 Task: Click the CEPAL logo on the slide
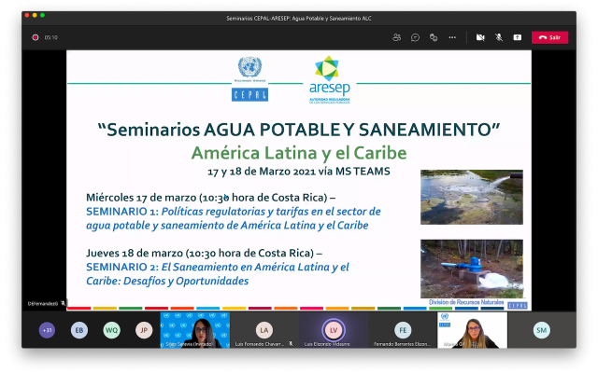pos(249,78)
